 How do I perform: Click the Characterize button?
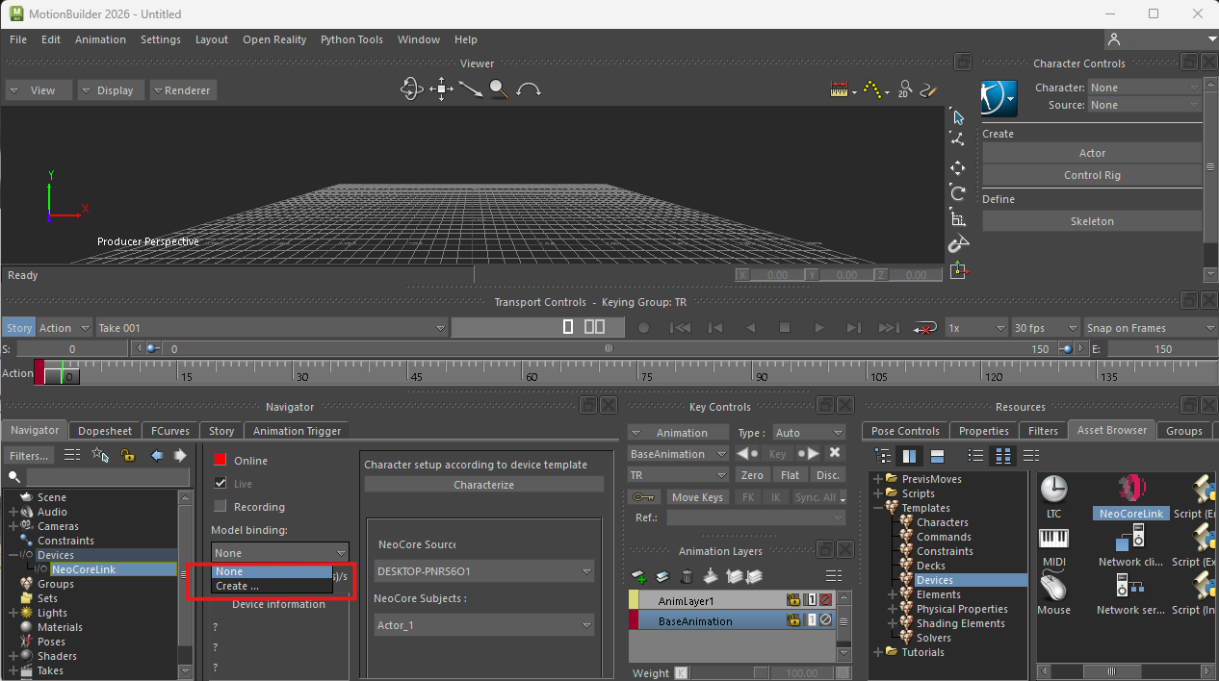tap(483, 485)
